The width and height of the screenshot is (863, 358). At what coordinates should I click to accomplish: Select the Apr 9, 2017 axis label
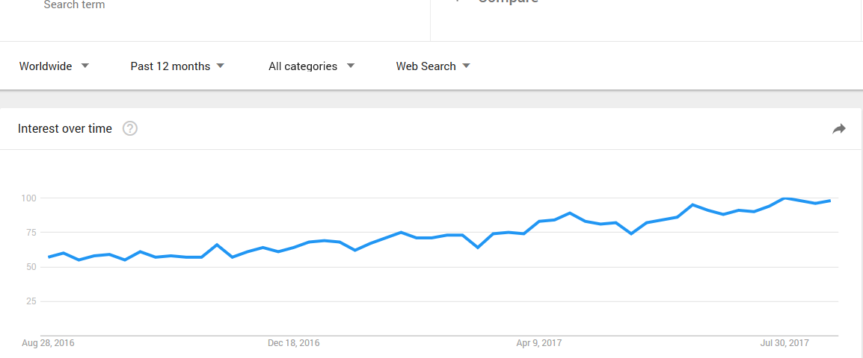539,343
